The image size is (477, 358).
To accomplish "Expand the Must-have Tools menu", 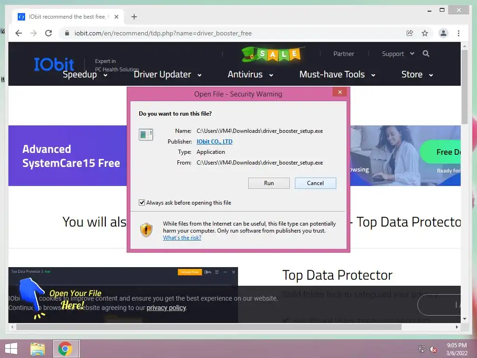I will click(x=337, y=75).
